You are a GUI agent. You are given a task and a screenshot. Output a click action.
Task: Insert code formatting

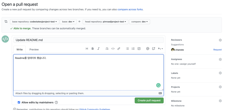[113, 49]
